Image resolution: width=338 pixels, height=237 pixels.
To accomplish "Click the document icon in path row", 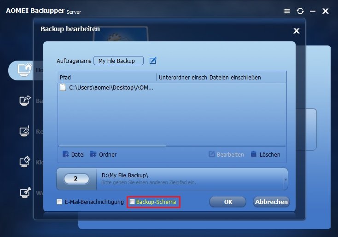I will (63, 88).
